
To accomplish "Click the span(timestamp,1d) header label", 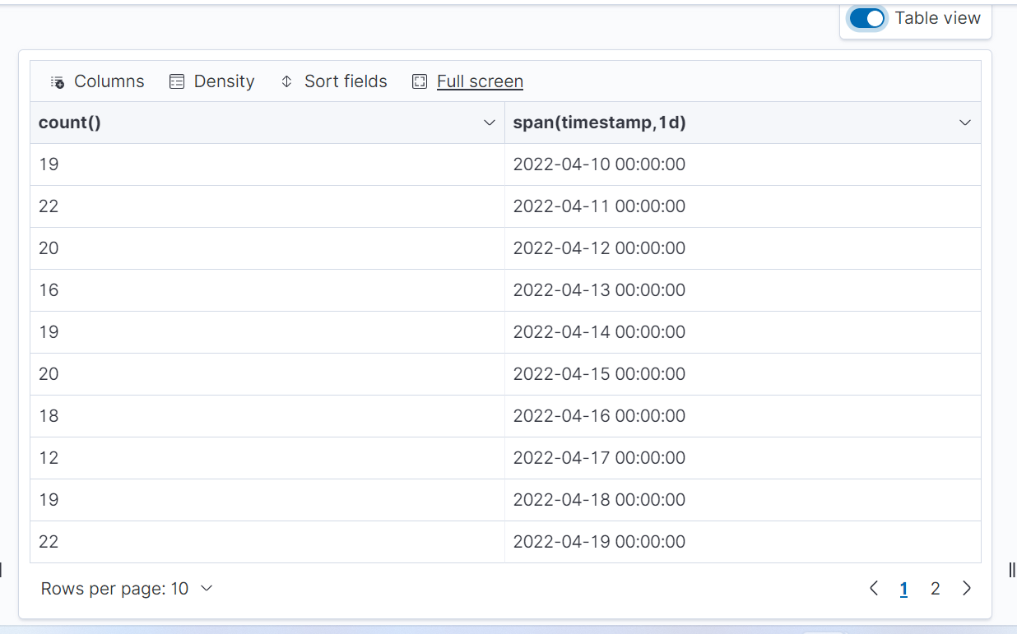I will [600, 123].
